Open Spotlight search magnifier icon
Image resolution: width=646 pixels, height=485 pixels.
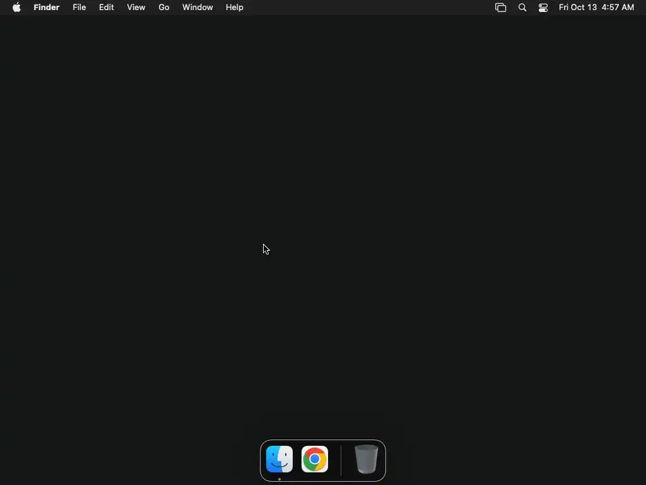(522, 8)
